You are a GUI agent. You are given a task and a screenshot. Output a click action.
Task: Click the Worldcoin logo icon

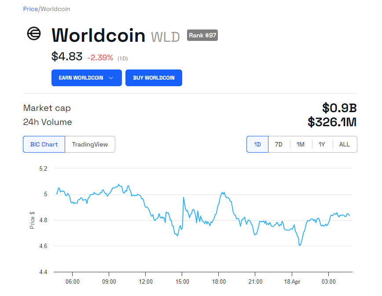34,34
